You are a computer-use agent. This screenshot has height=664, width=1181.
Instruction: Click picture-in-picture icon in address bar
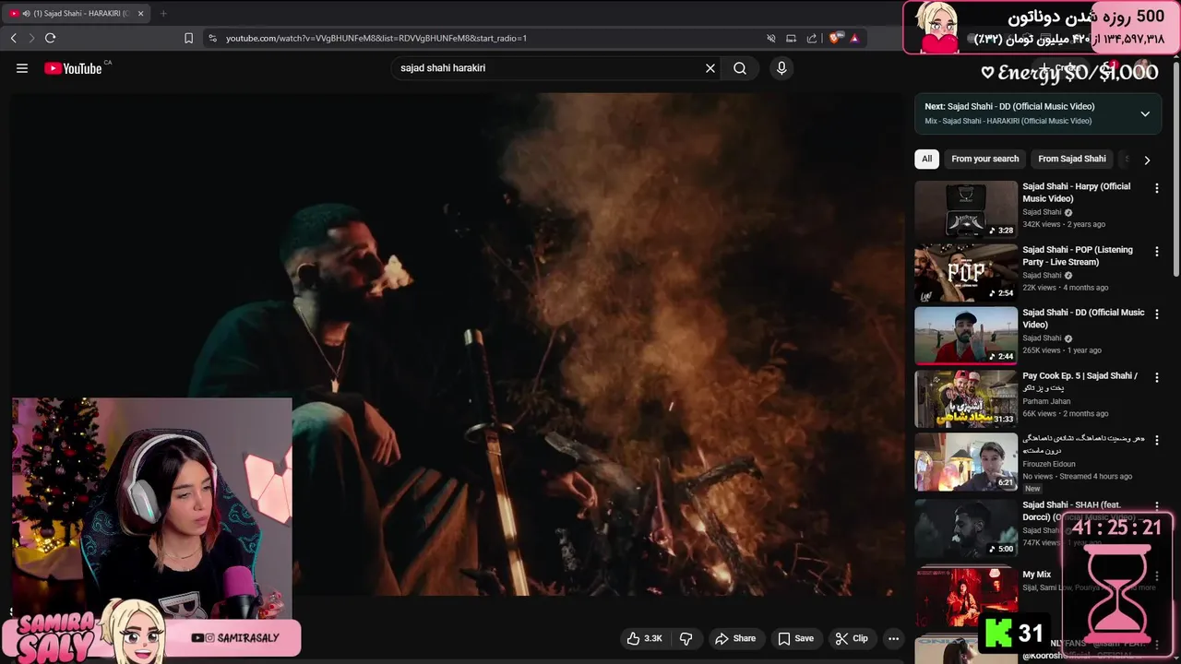791,38
